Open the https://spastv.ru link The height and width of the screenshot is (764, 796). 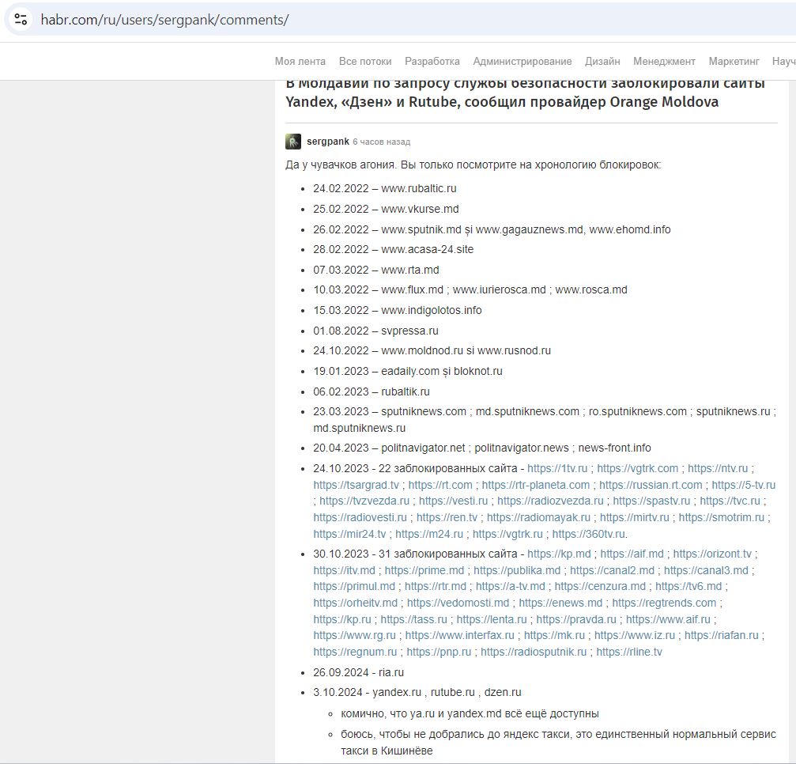tap(651, 501)
